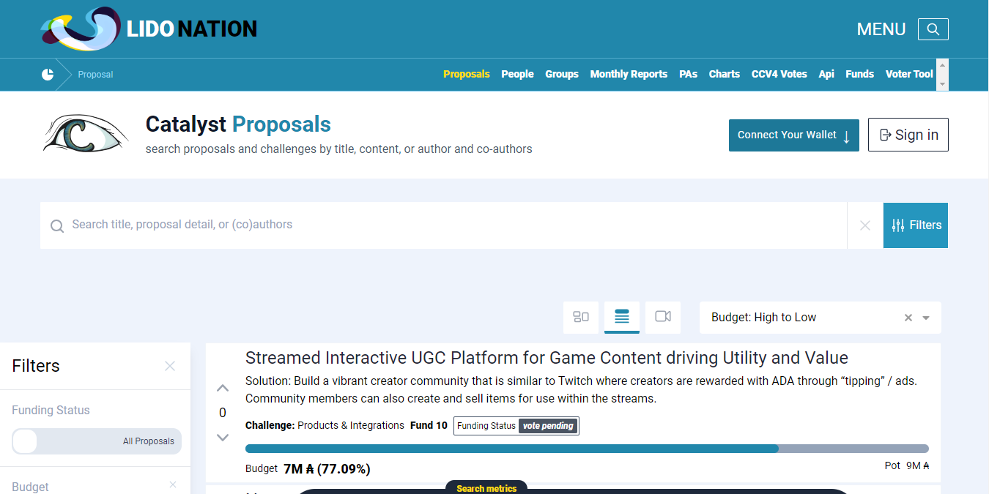Click Connect Your Wallet button
Viewport: 989px width, 494px height.
794,135
